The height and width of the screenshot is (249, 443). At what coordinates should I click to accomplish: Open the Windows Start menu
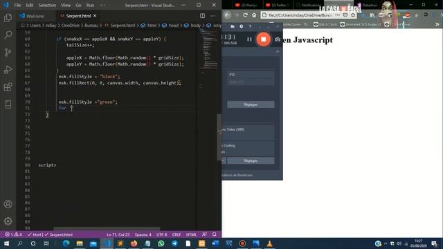6,243
